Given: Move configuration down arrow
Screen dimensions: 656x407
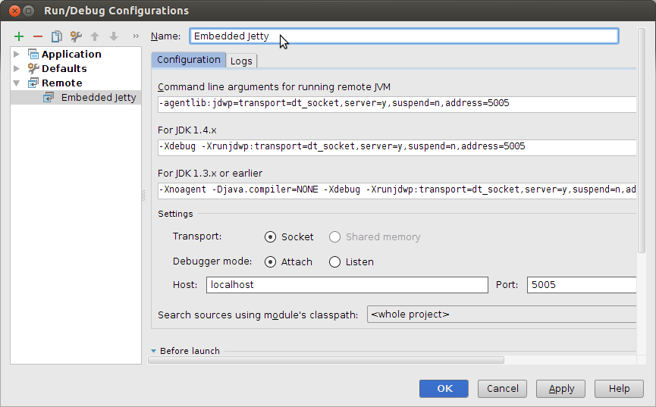Looking at the screenshot, I should (114, 36).
